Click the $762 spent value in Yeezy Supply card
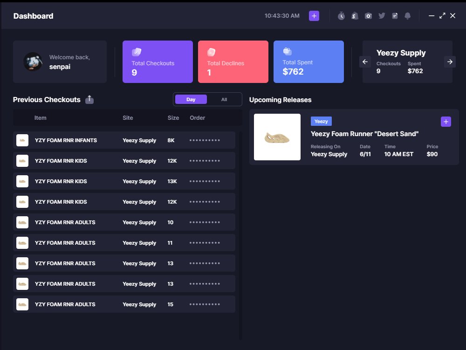Image resolution: width=466 pixels, height=350 pixels. (x=415, y=71)
